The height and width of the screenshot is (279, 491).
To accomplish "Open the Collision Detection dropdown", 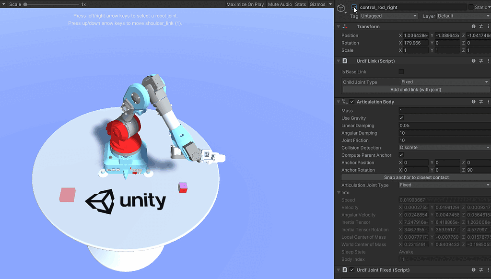I will (x=444, y=148).
